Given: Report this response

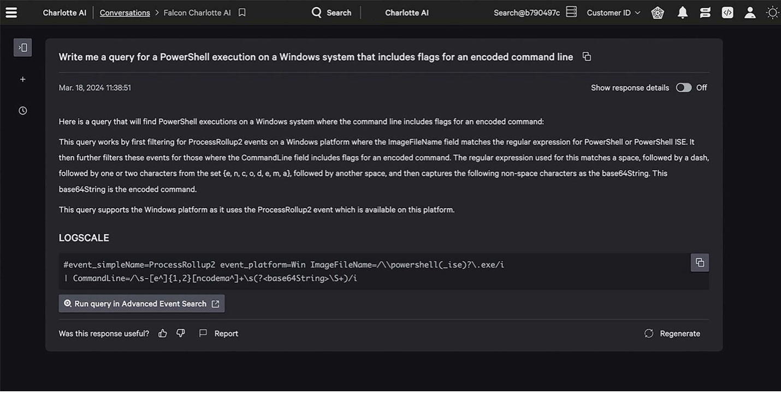Looking at the screenshot, I should 218,333.
